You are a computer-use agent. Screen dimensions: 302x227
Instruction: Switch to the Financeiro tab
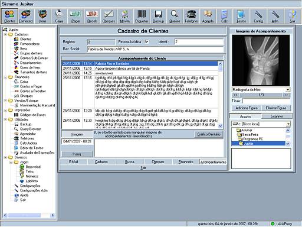186,162
